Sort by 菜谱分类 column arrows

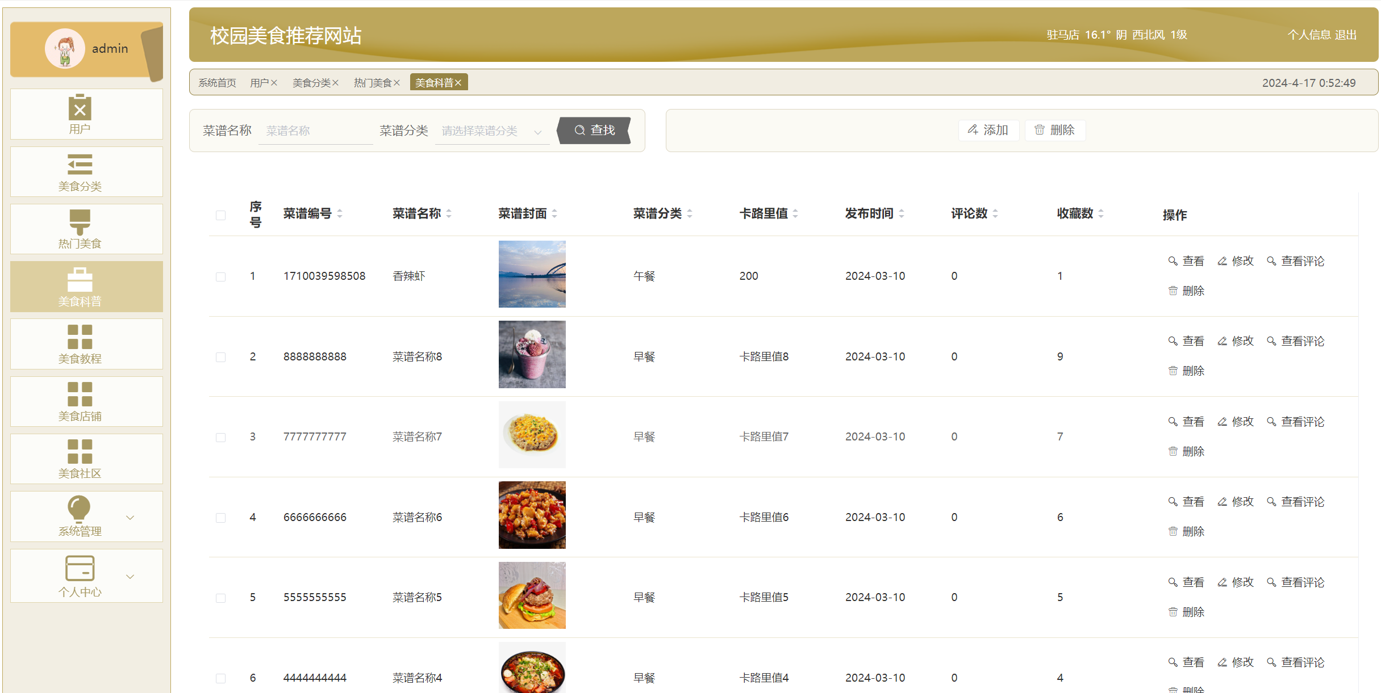click(690, 213)
